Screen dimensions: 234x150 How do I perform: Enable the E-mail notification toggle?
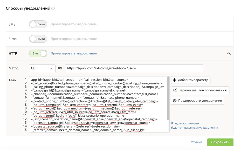tap(38, 39)
